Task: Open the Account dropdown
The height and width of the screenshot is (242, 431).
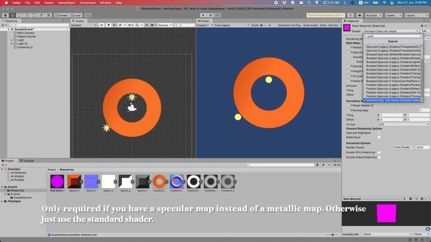Action: [x=374, y=15]
